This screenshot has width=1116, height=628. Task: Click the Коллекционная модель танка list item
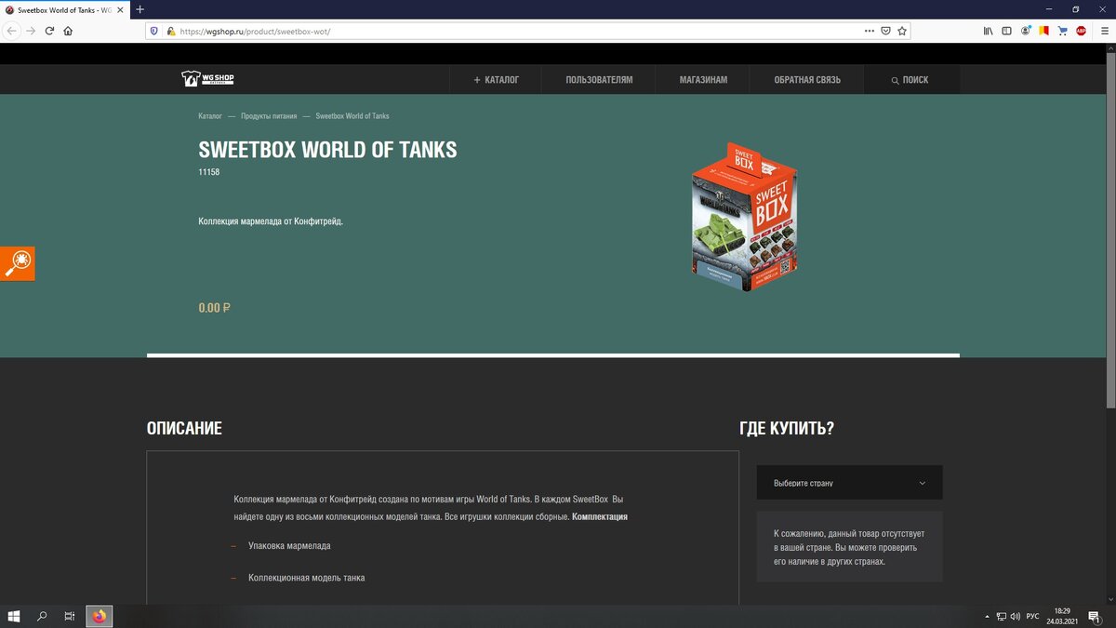point(307,578)
